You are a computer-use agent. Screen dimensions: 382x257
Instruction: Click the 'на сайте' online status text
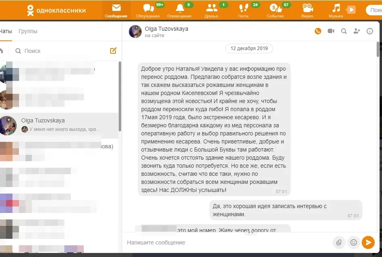(x=154, y=36)
